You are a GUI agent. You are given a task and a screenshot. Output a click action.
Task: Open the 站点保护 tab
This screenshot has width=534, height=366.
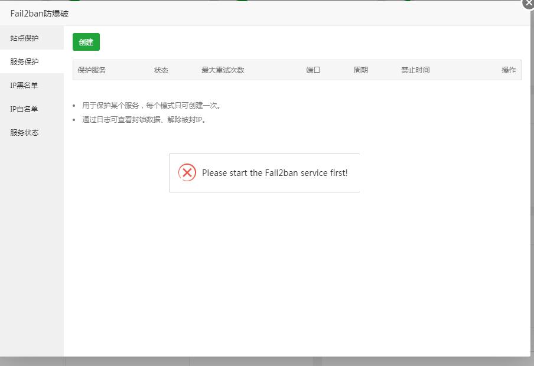(32, 38)
